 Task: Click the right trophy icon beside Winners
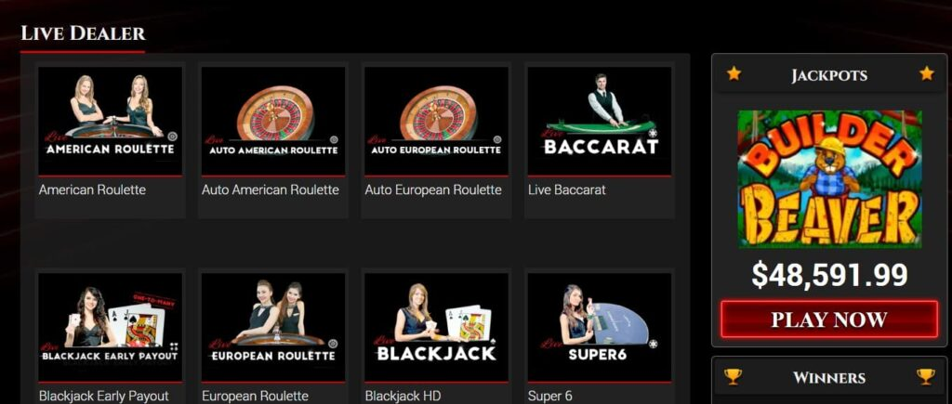click(x=926, y=377)
